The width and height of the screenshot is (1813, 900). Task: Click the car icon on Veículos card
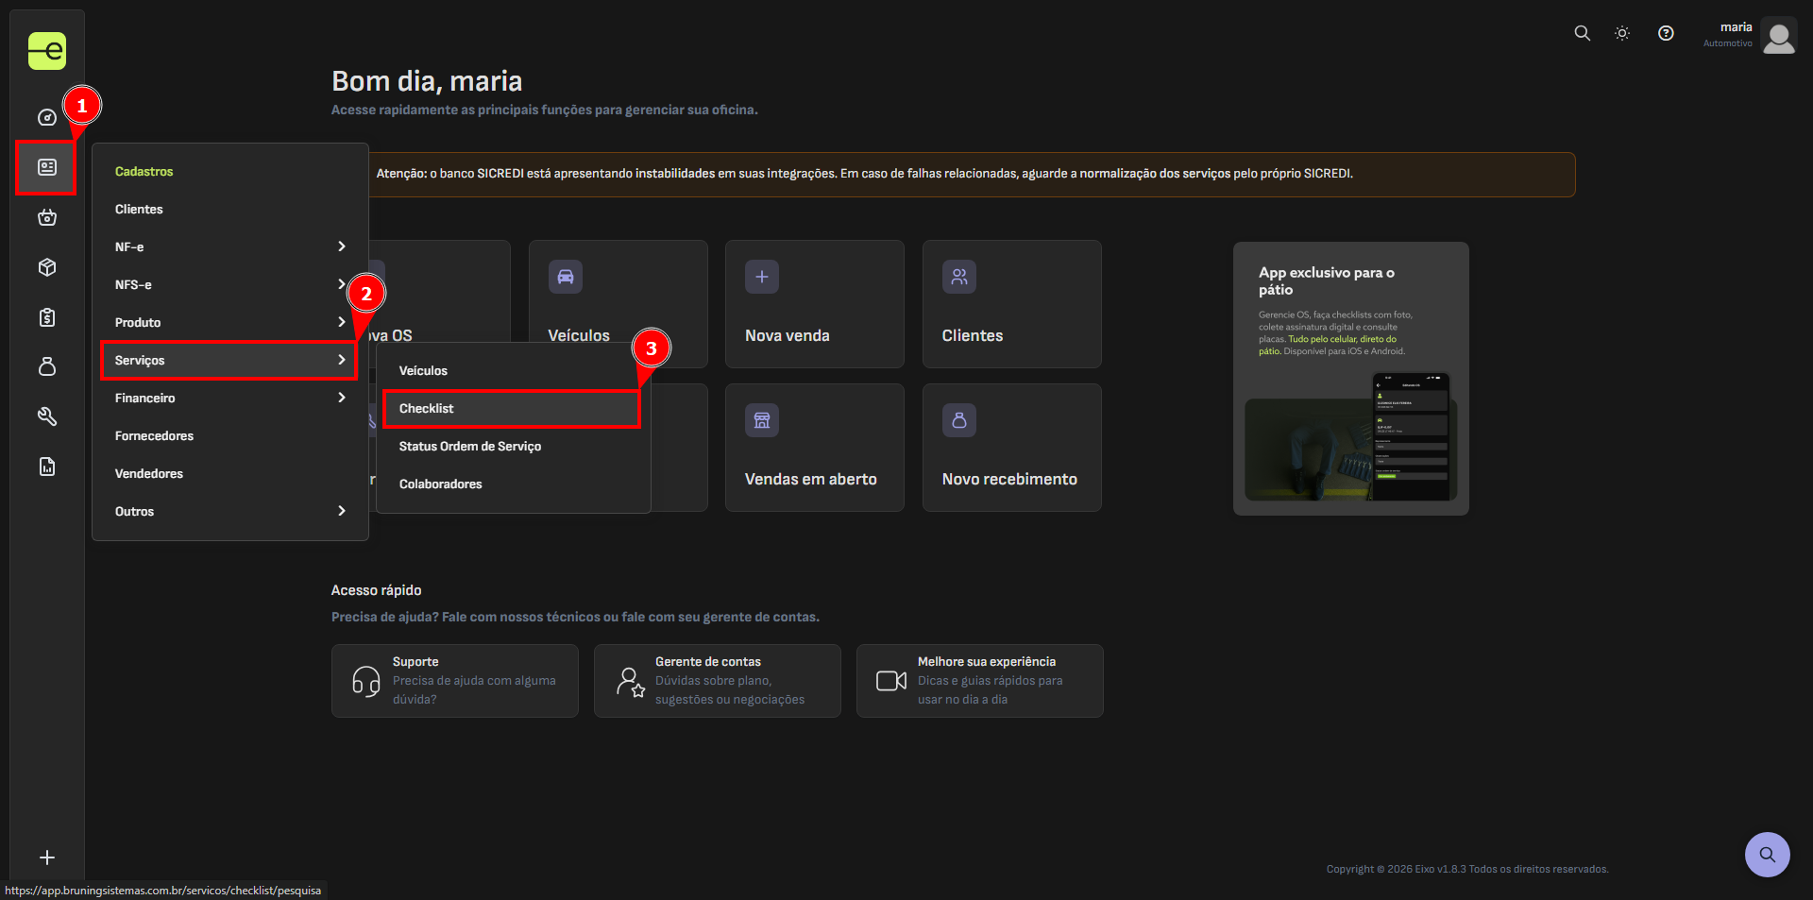pos(566,277)
